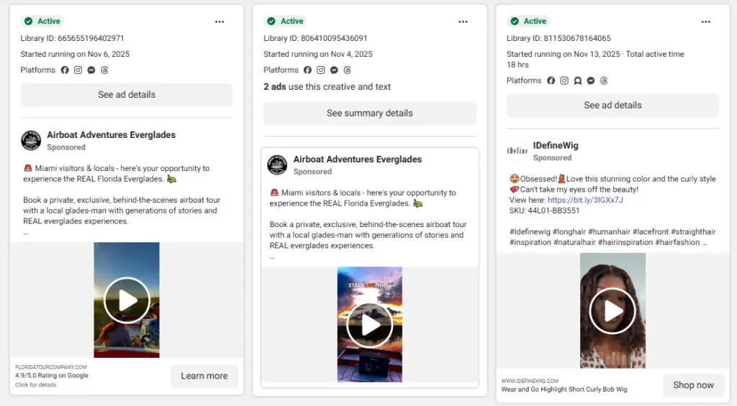737x406 pixels.
Task: Click FLORIDATOURCOMPANY.COM link text
Action: pyautogui.click(x=51, y=367)
